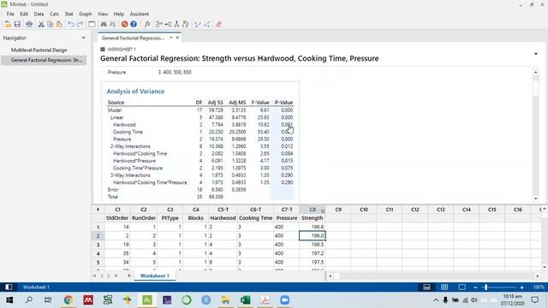Open the Data menu

pyautogui.click(x=39, y=14)
